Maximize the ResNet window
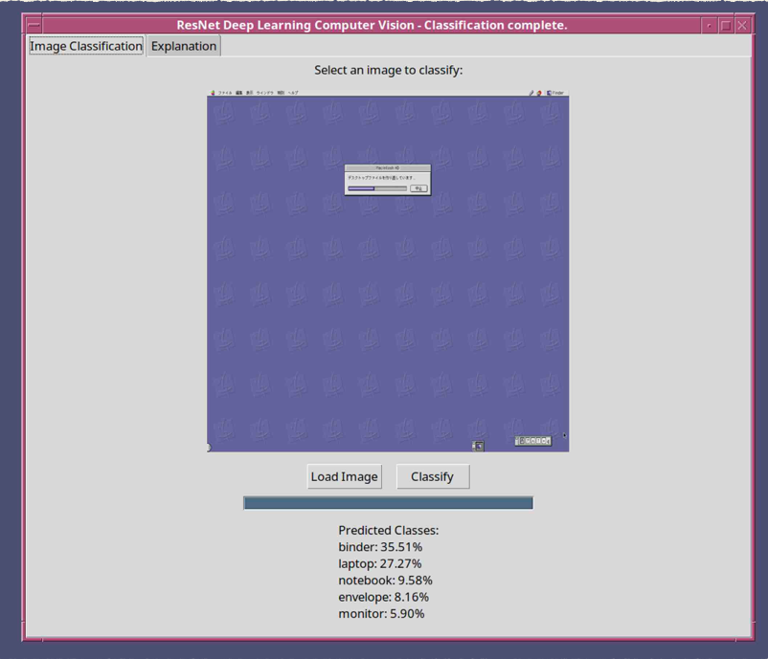The image size is (768, 659). [725, 26]
